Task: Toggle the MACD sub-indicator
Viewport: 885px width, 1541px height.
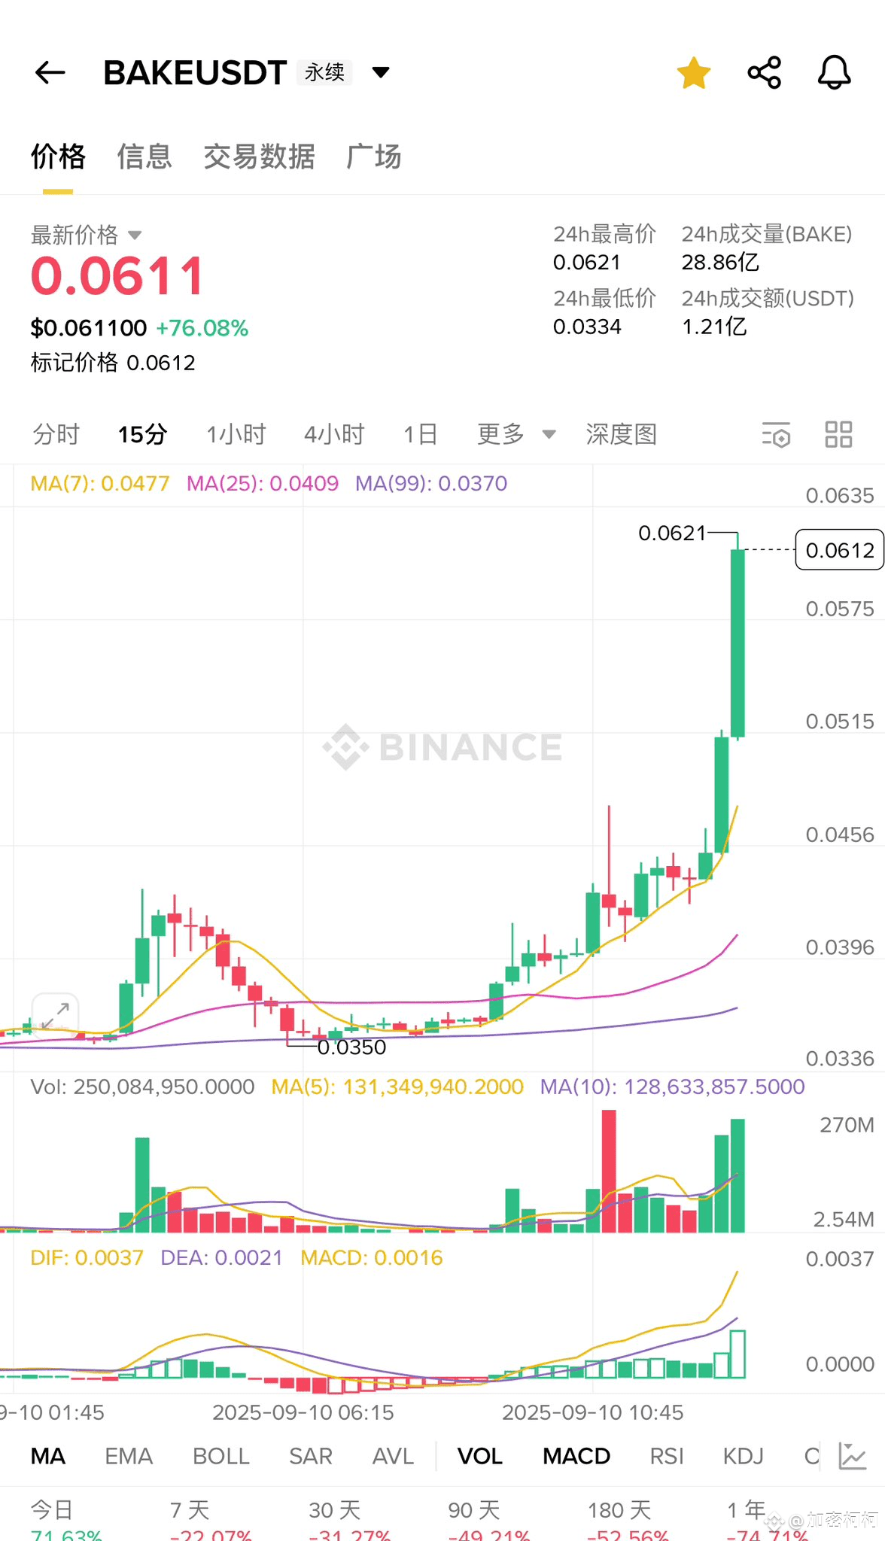Action: click(x=576, y=1456)
